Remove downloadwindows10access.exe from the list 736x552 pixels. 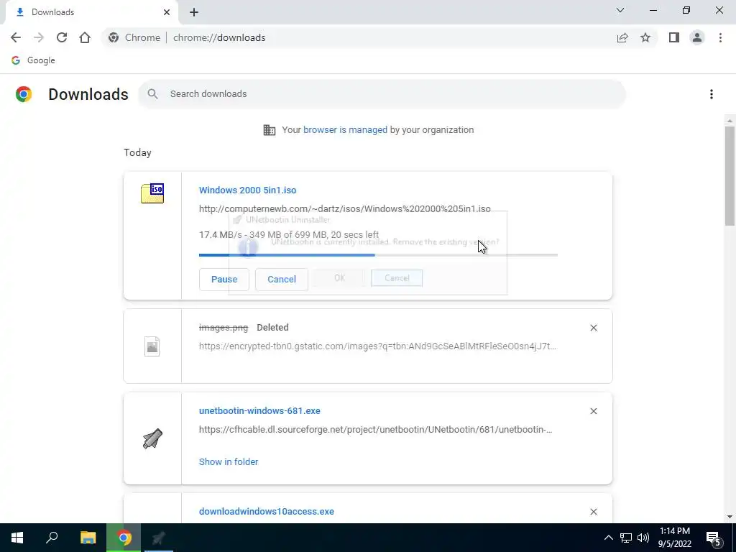click(x=593, y=512)
